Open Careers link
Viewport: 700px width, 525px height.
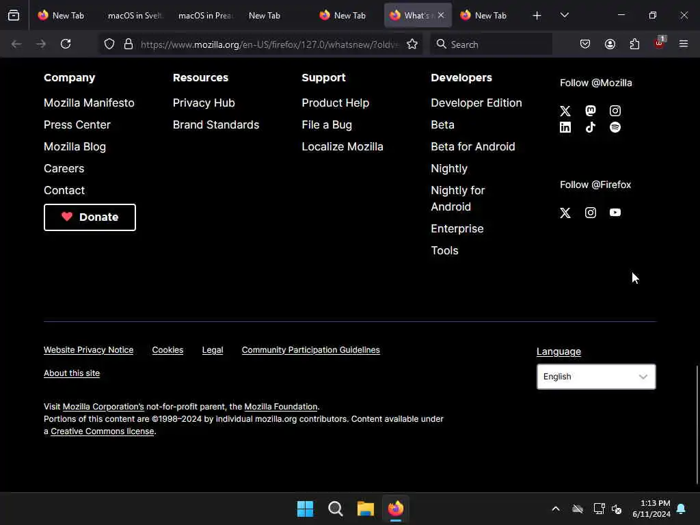click(x=64, y=168)
